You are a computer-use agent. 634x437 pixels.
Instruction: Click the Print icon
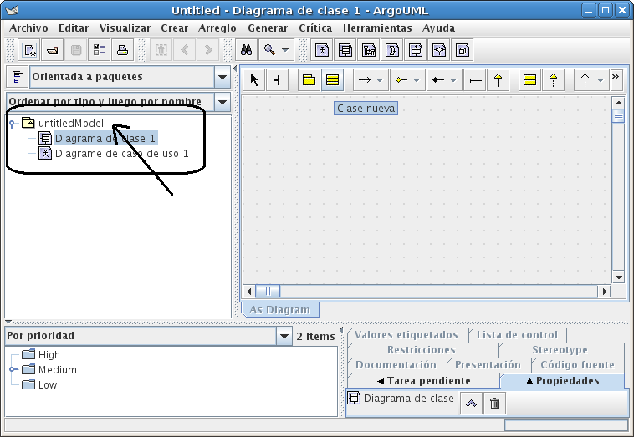click(x=122, y=50)
